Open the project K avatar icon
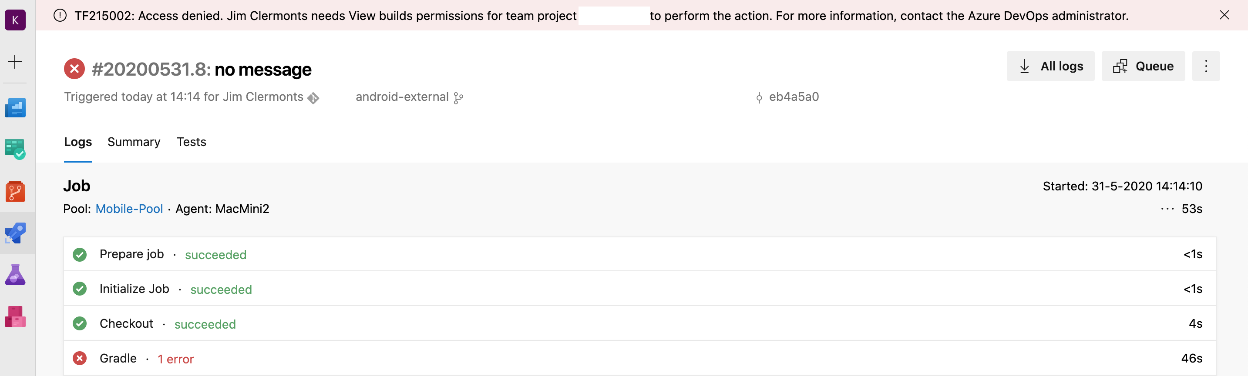 15,20
